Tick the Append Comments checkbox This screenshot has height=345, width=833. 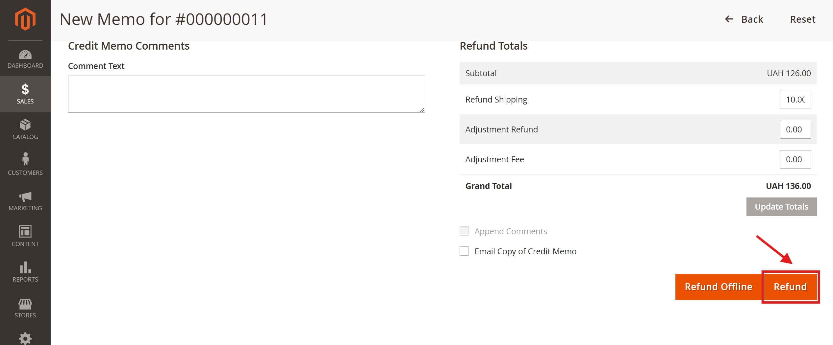click(x=464, y=231)
